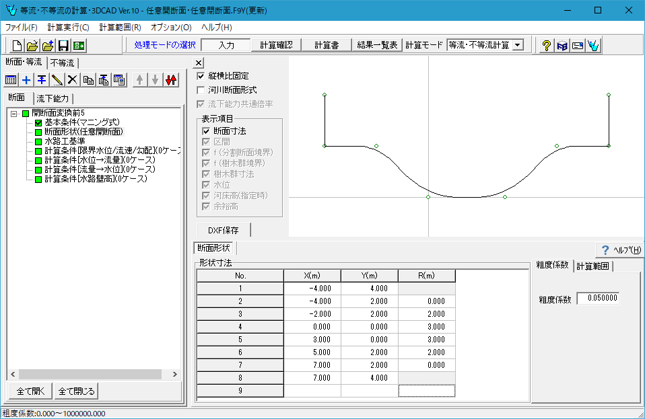Toggle the 断面寸法 display checkbox
Image resolution: width=645 pixels, height=419 pixels.
pos(206,131)
